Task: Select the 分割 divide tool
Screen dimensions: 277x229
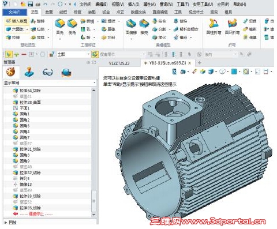Action: (159, 29)
